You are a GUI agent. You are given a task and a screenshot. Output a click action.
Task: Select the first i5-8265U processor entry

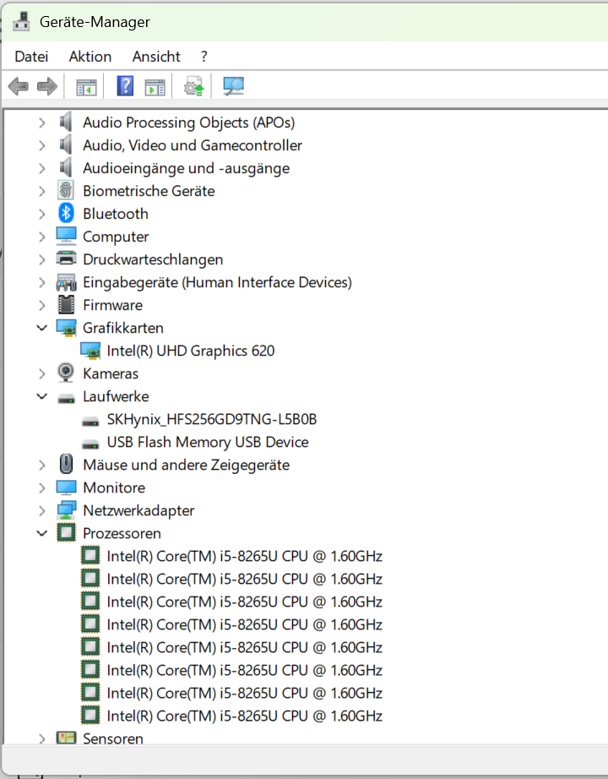click(244, 557)
